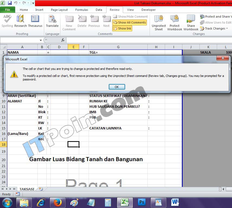Click Allow Users to Edit Ranges
The image size is (232, 208).
(216, 22)
